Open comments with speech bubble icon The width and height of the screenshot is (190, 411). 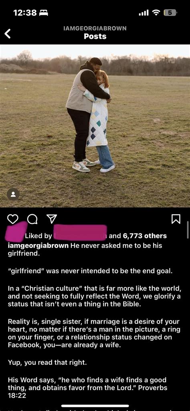coord(32,219)
